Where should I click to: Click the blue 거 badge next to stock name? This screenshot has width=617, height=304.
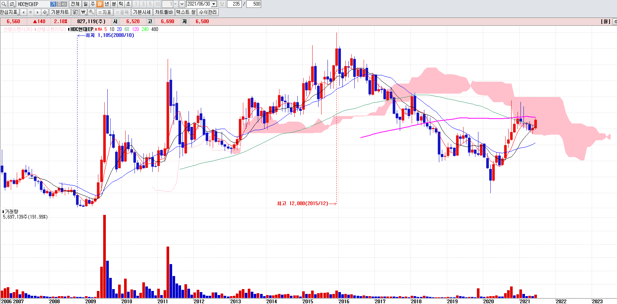pos(53,4)
